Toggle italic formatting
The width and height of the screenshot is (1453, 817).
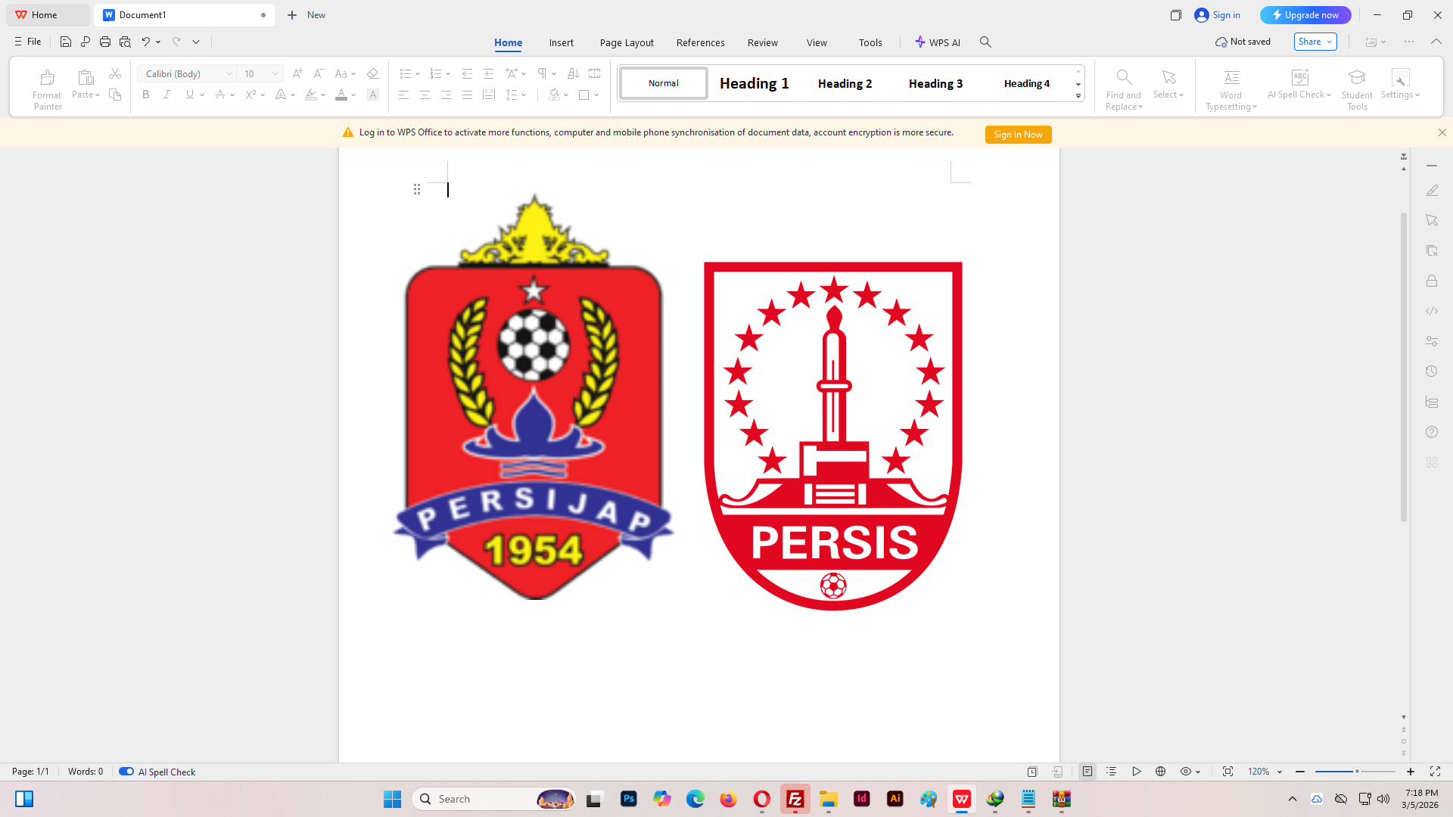click(x=166, y=95)
